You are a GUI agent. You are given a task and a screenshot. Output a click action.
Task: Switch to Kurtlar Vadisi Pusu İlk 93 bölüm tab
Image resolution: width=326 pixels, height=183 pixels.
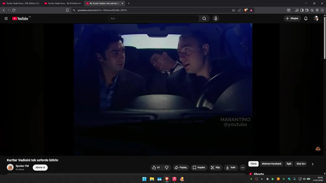click(63, 3)
